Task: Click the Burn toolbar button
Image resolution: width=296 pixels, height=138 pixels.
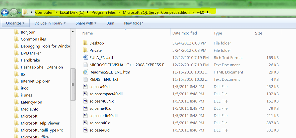Action: click(x=110, y=23)
